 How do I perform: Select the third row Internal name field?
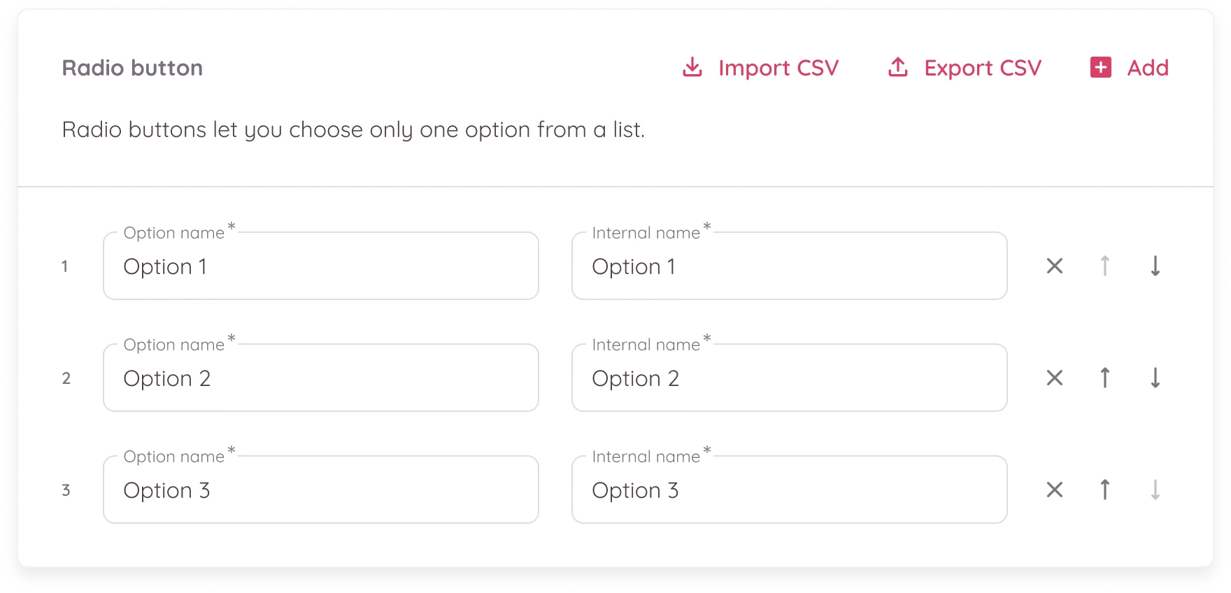click(x=789, y=490)
